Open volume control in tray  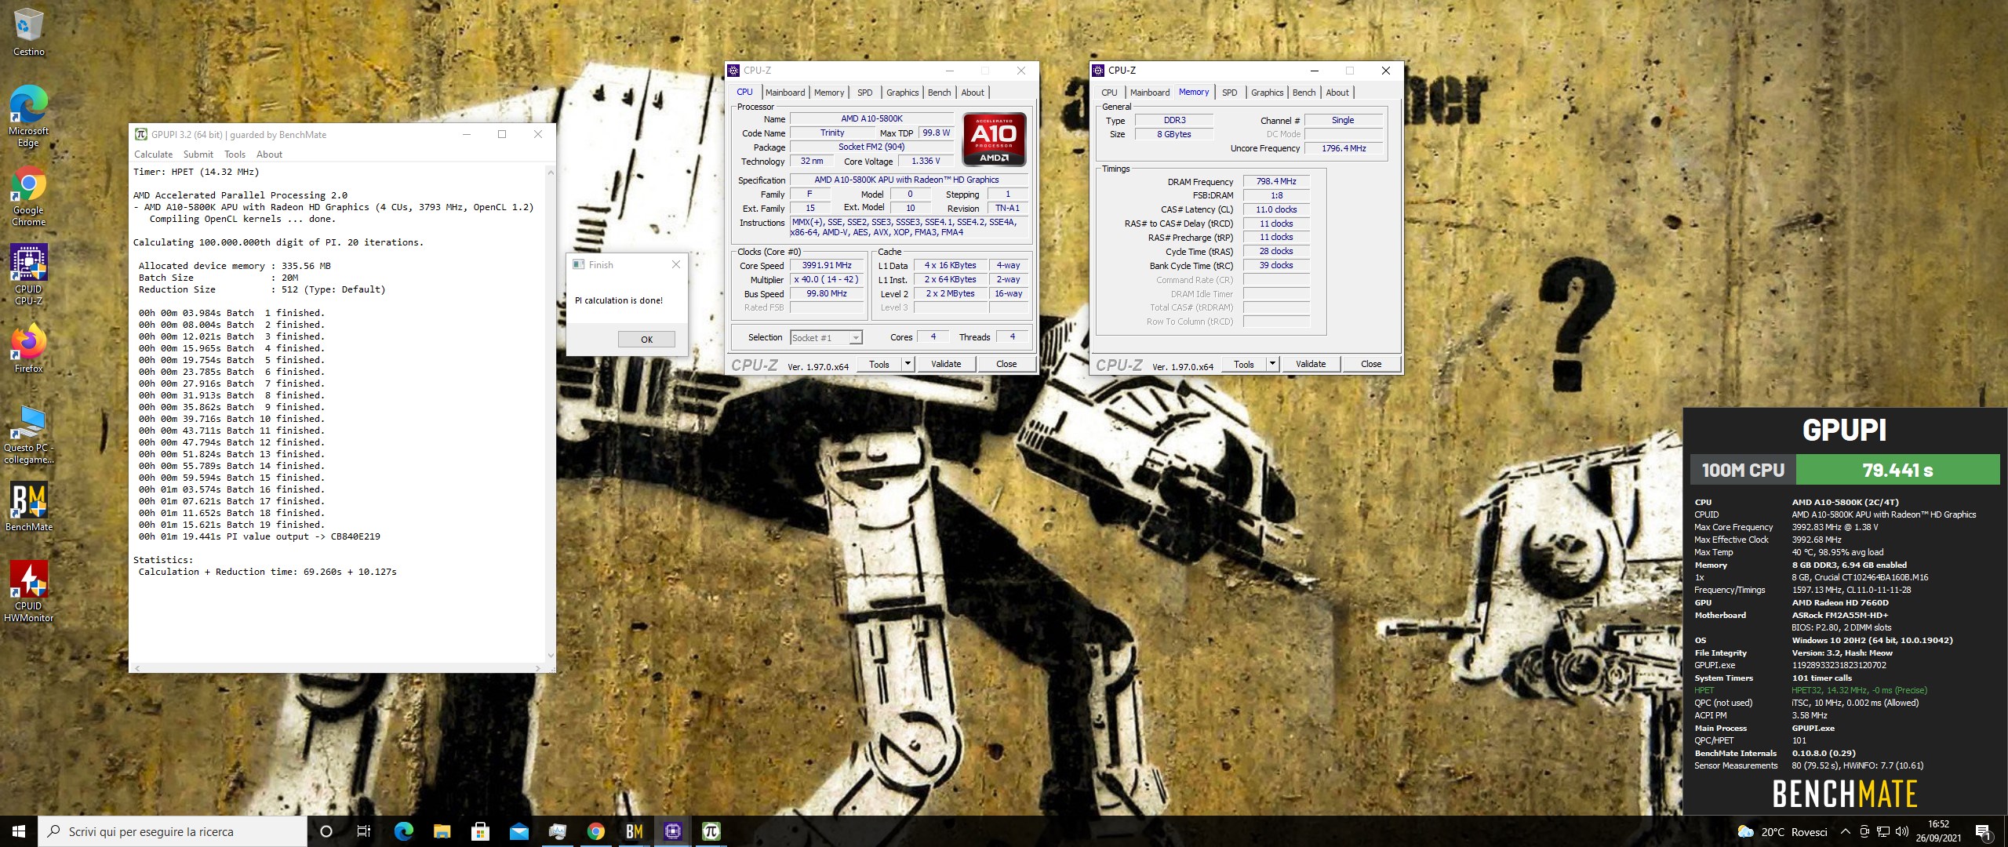click(1902, 832)
